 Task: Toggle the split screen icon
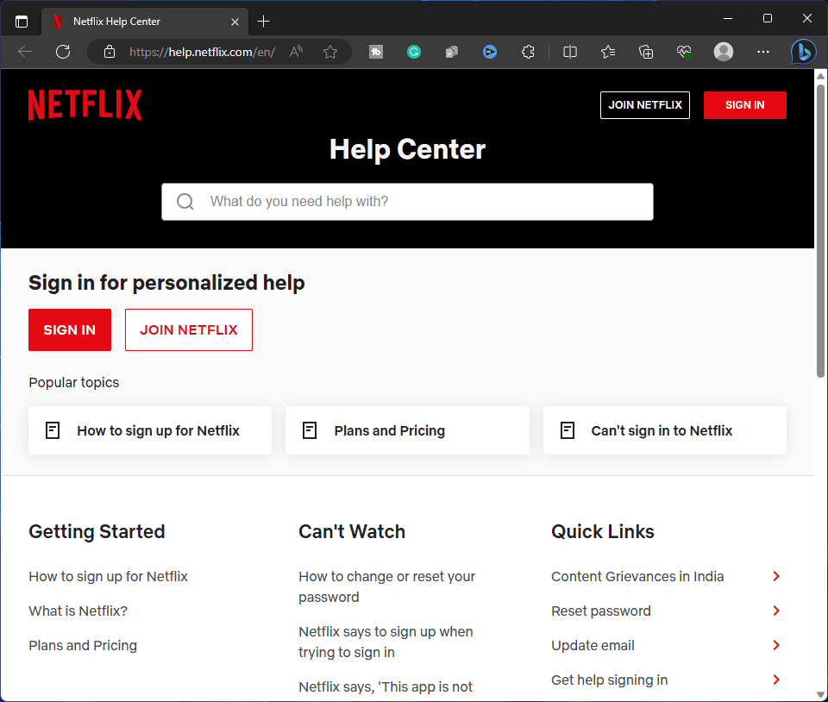570,52
